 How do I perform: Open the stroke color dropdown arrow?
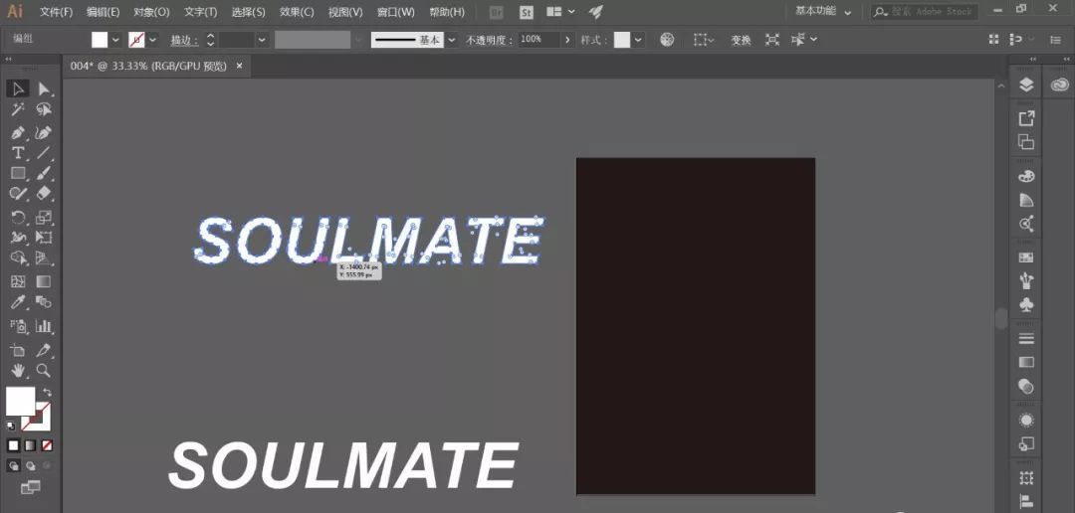point(152,40)
